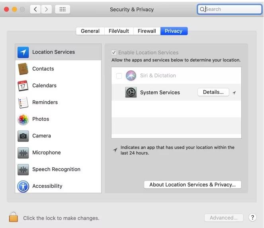The image size is (264, 228).
Task: Show all preferences grid button
Action: [63, 9]
